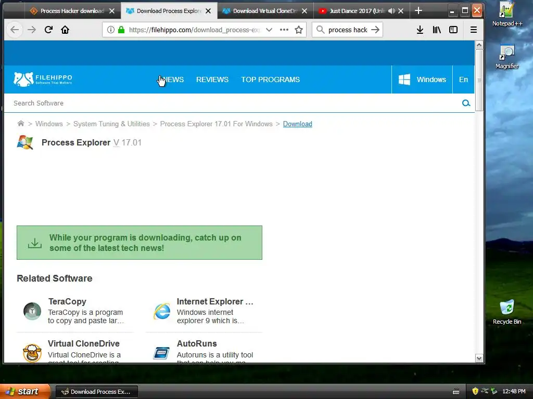Click the FileHippo logo
533x399 pixels.
pos(43,79)
